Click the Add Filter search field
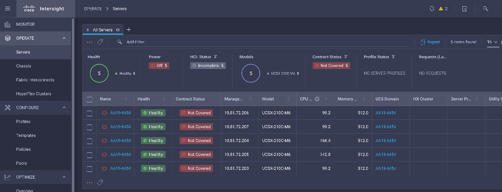This screenshot has width=502, height=192. point(267,42)
